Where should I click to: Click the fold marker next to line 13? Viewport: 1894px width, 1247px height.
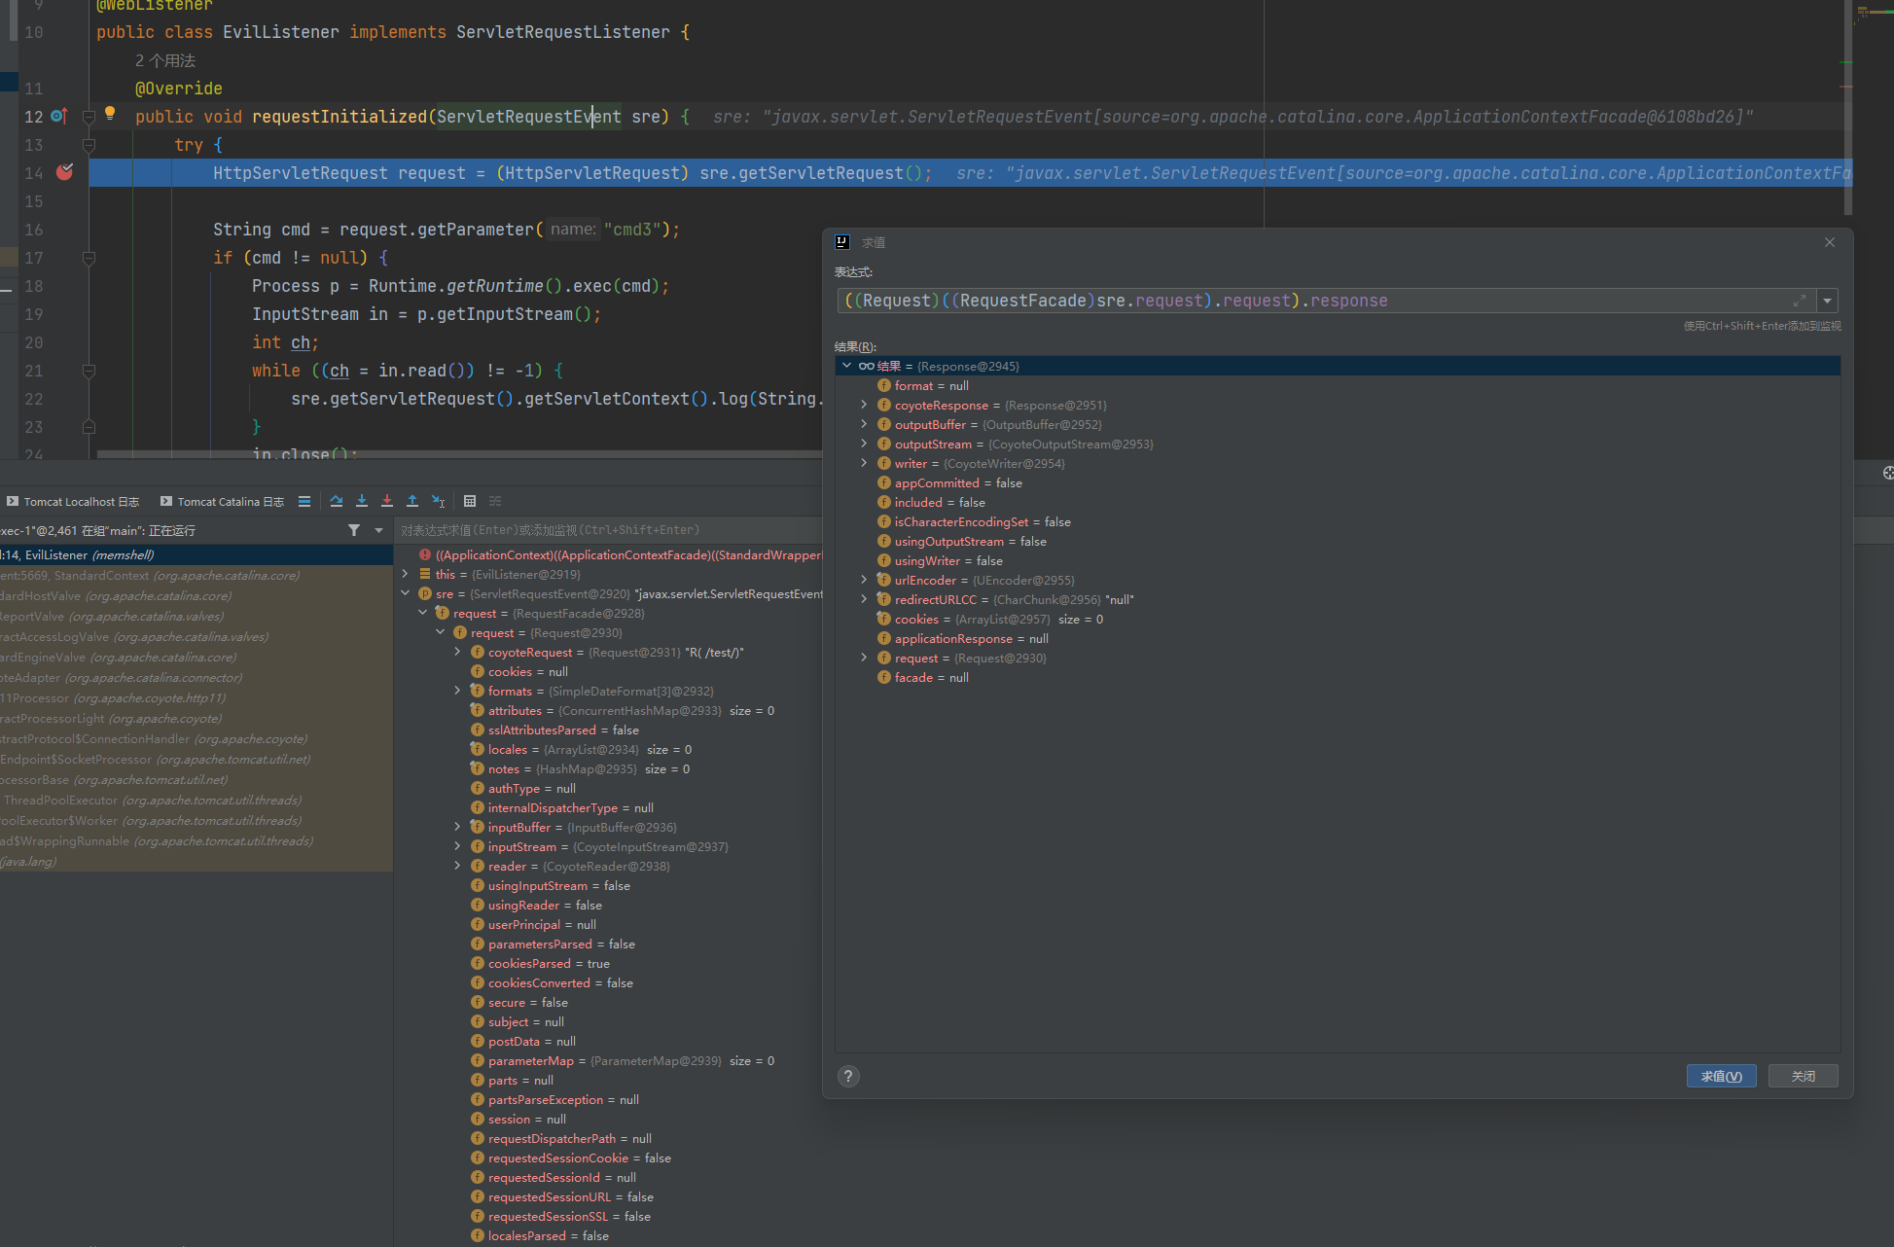89,146
